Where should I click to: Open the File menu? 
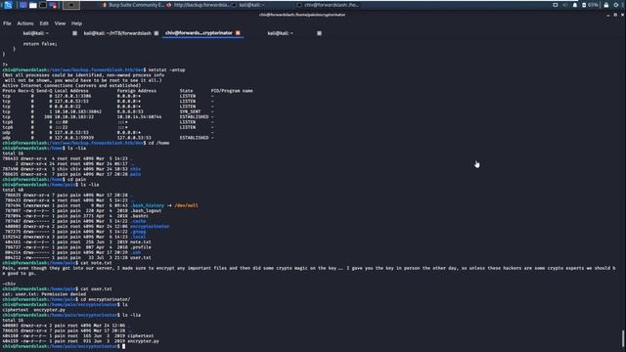[x=7, y=23]
